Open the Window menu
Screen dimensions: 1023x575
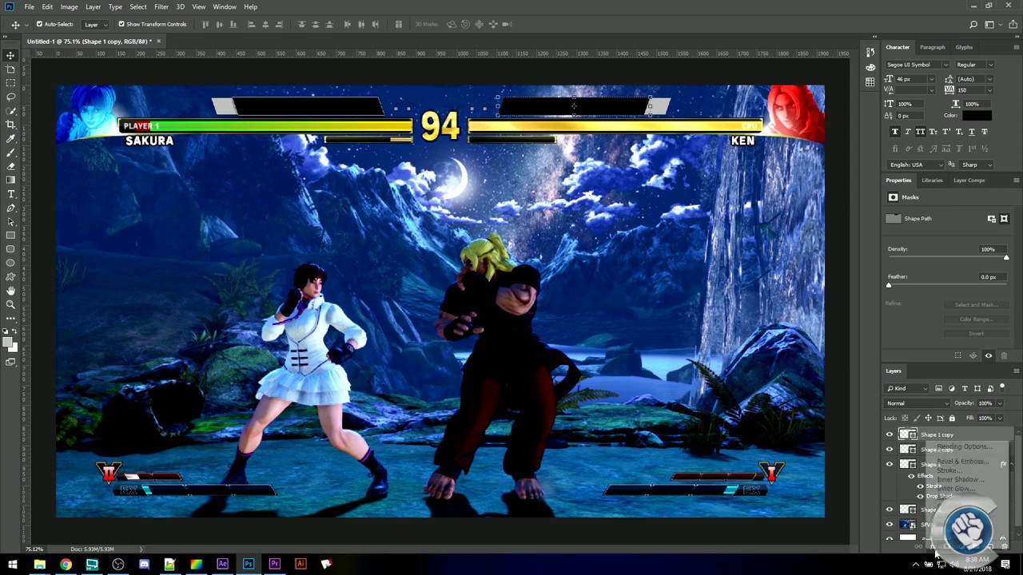pyautogui.click(x=225, y=6)
